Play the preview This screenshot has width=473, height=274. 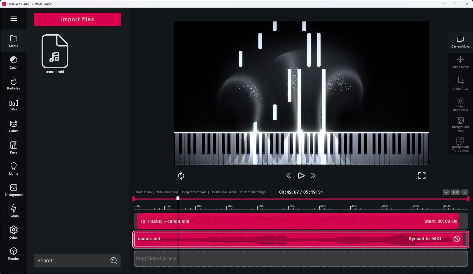click(x=301, y=176)
